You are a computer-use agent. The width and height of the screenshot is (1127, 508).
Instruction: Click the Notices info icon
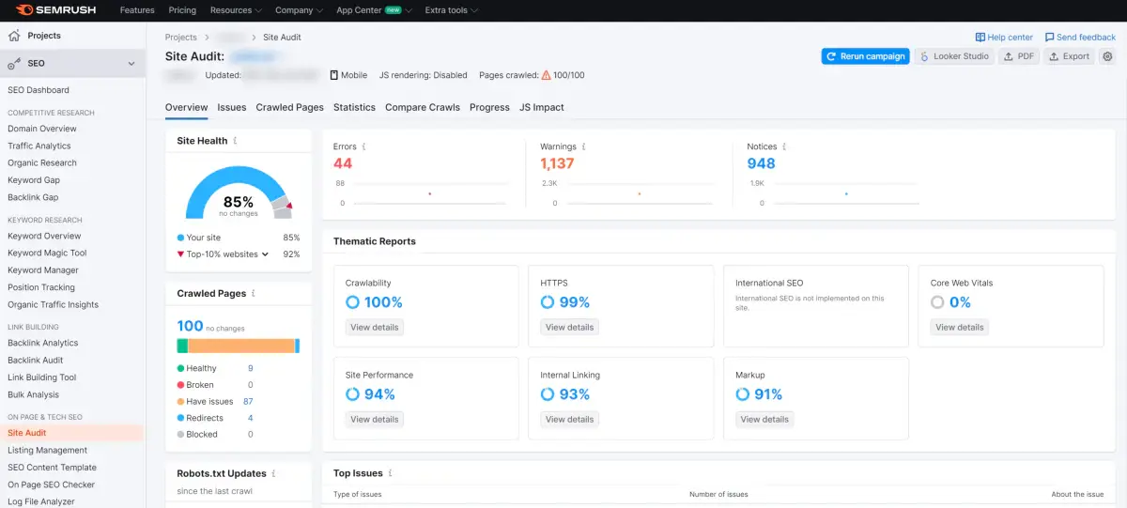coord(784,146)
